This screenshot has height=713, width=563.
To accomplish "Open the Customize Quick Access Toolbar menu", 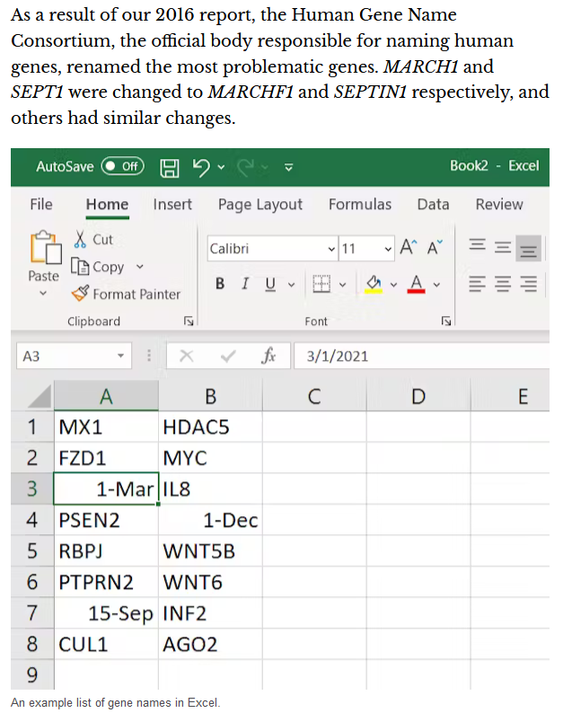I will (288, 166).
